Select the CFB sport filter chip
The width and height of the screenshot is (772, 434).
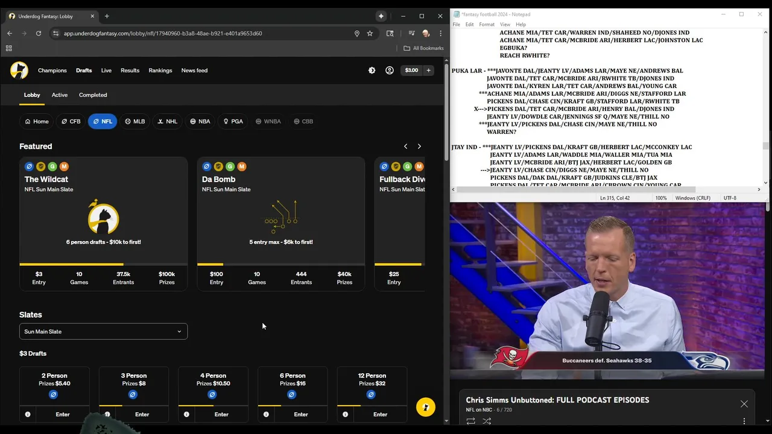pyautogui.click(x=71, y=121)
